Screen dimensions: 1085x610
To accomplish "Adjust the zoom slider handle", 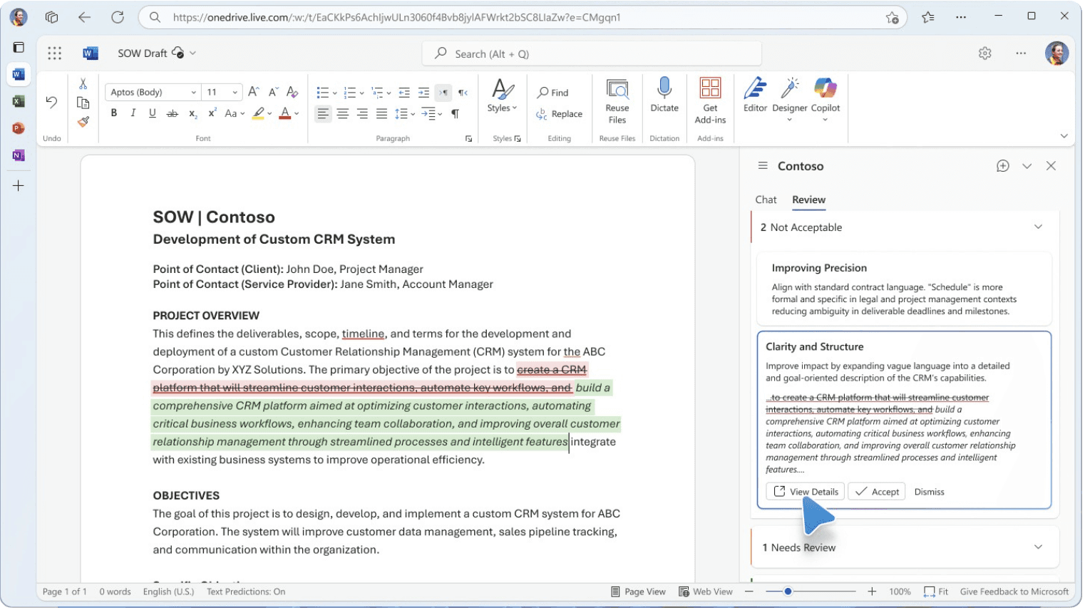I will [x=788, y=592].
